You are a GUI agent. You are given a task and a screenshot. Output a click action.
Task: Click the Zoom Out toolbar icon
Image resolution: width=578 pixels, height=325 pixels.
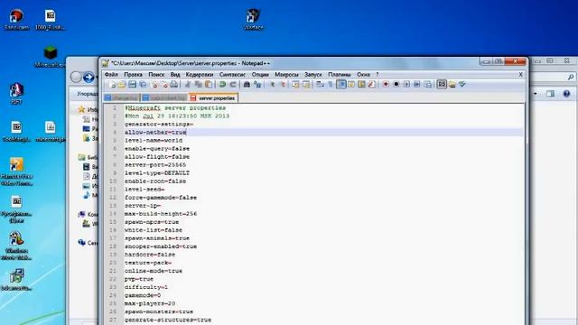pyautogui.click(x=283, y=84)
